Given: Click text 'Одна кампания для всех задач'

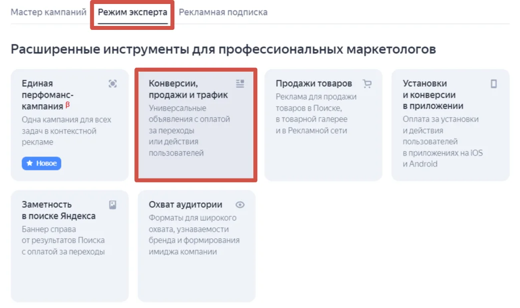Looking at the screenshot, I should click(66, 125).
